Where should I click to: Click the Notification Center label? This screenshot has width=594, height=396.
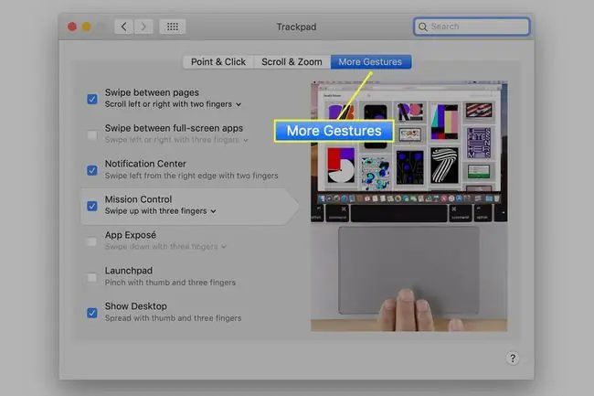pos(145,164)
